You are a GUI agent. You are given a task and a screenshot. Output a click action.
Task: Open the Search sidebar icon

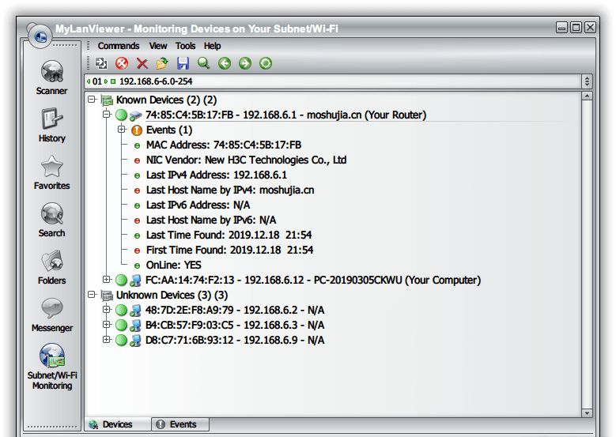click(51, 220)
